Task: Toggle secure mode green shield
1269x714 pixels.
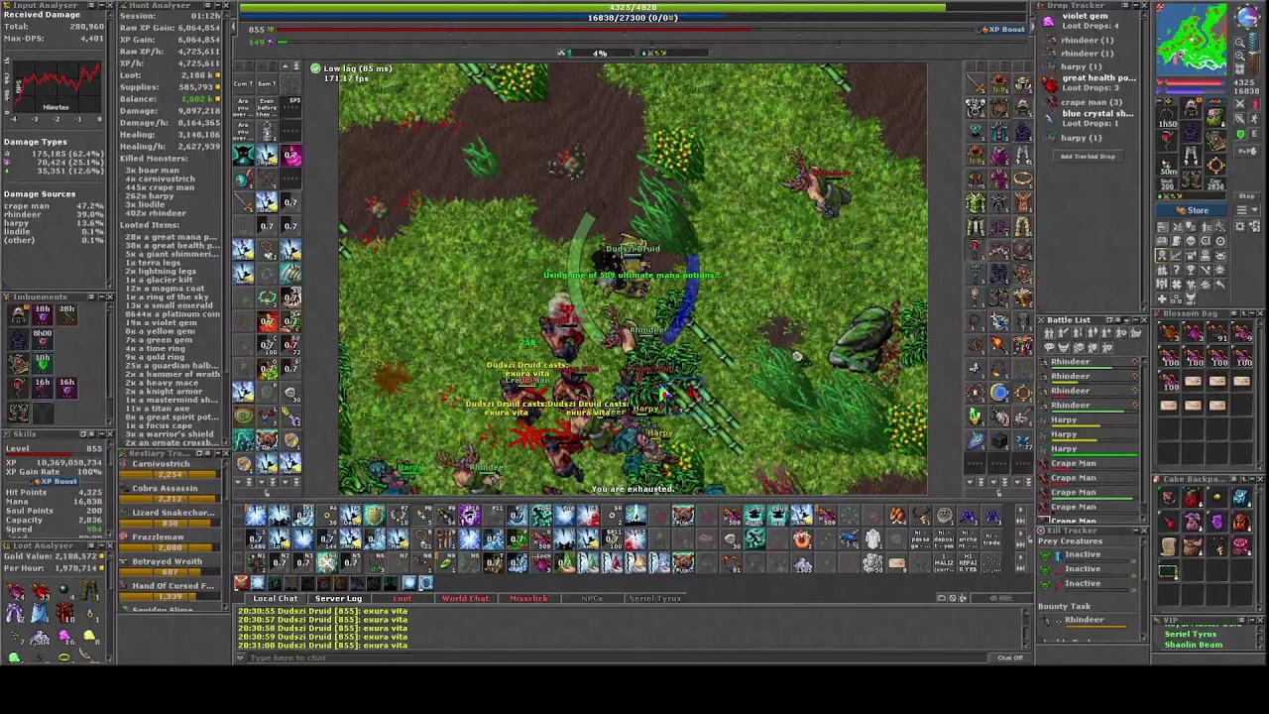Action: pos(1240,134)
